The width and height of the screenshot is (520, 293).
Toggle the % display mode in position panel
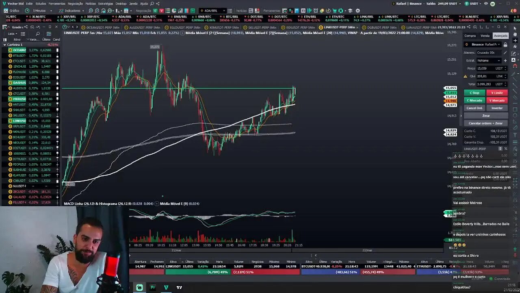tap(505, 149)
